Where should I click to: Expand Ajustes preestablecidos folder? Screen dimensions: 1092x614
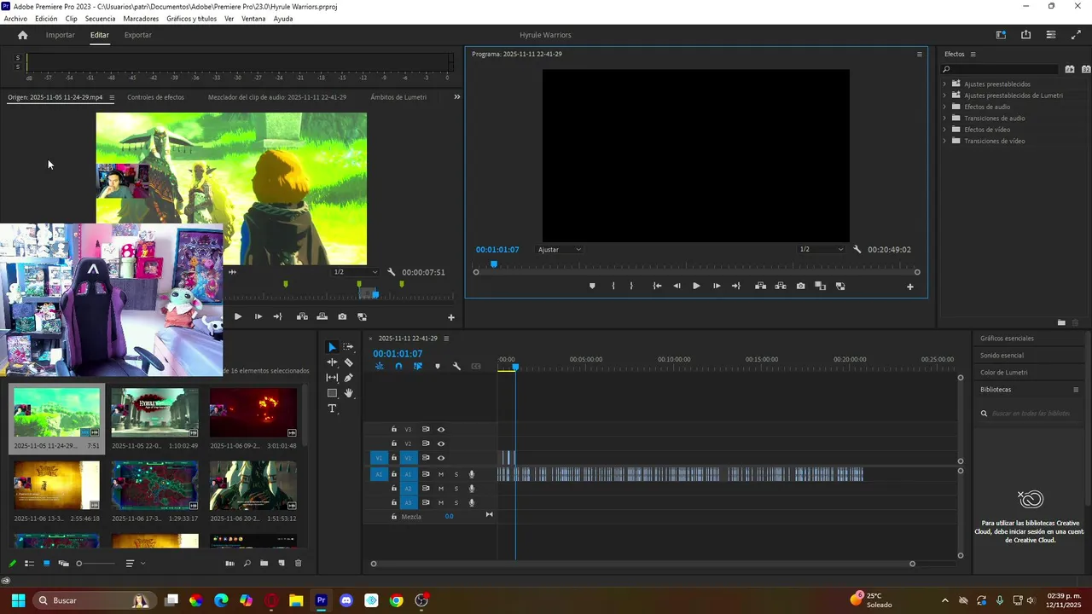944,84
